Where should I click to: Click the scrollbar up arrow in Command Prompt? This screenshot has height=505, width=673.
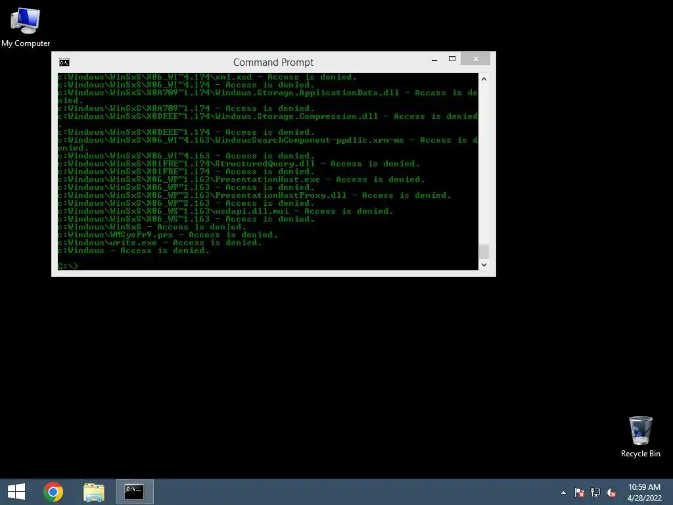click(484, 79)
